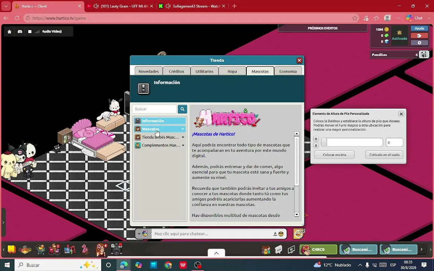This screenshot has width=434, height=271.
Task: Open chat bubble style dropdown in chat bar
Action: point(142,234)
